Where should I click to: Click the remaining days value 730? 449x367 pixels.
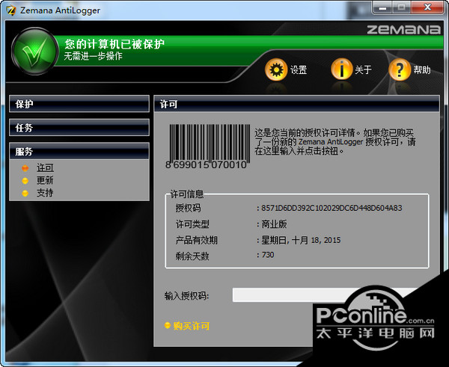click(268, 255)
